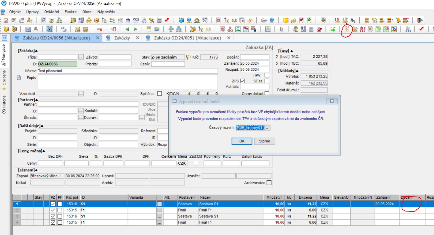Click the paperclip attachments icon
434x235 pixels.
281,29
